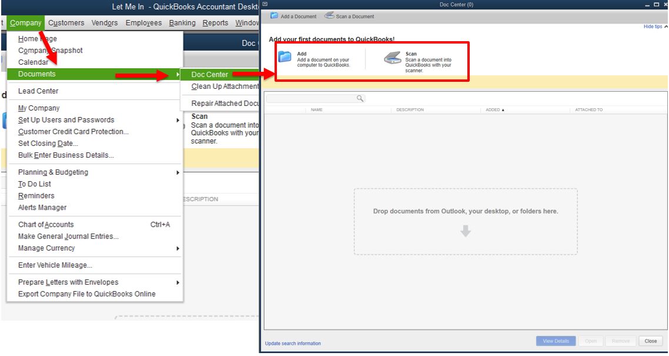Image resolution: width=669 pixels, height=356 pixels.
Task: Select Planning & Budgeting menu item
Action: [x=53, y=172]
